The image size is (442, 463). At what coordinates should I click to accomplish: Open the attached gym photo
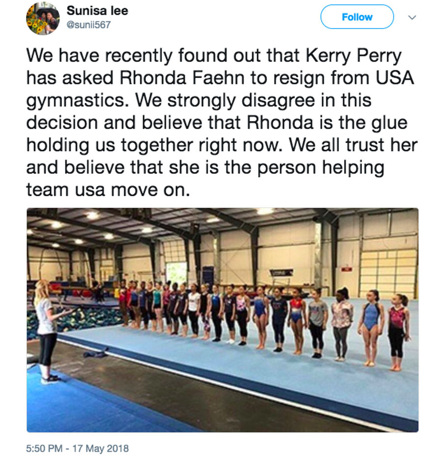click(222, 320)
